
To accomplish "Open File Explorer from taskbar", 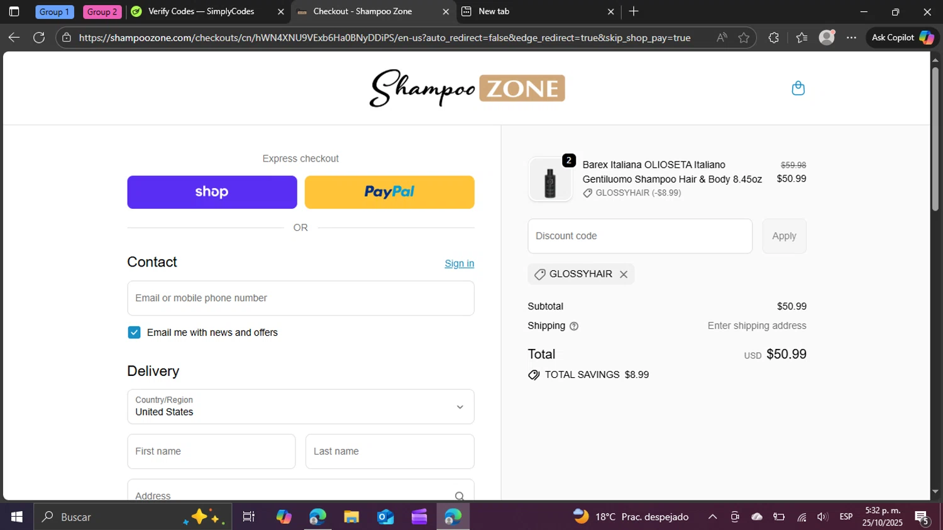I will (x=351, y=517).
